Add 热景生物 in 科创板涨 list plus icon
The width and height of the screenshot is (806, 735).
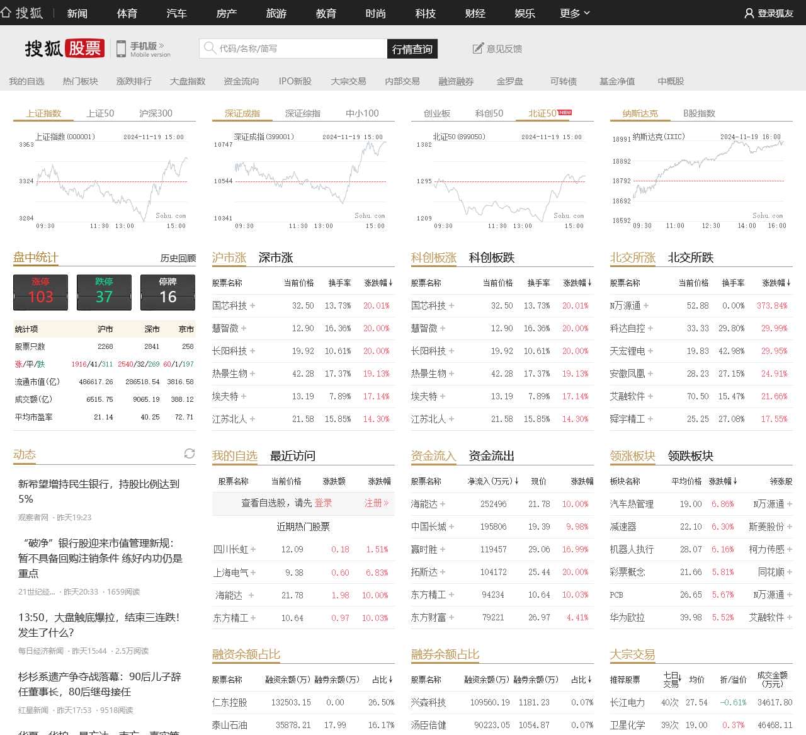(x=451, y=373)
